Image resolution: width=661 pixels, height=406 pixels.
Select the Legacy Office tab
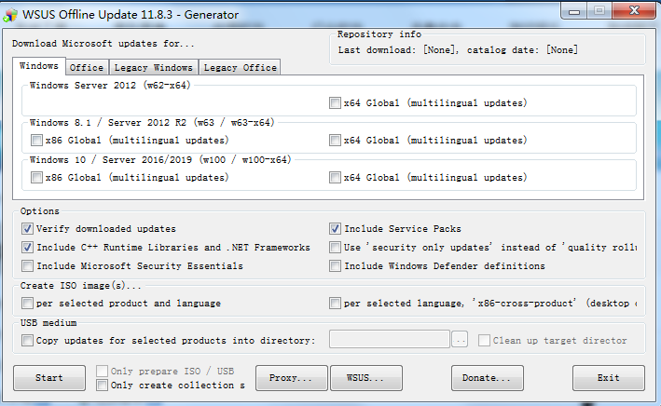click(240, 67)
